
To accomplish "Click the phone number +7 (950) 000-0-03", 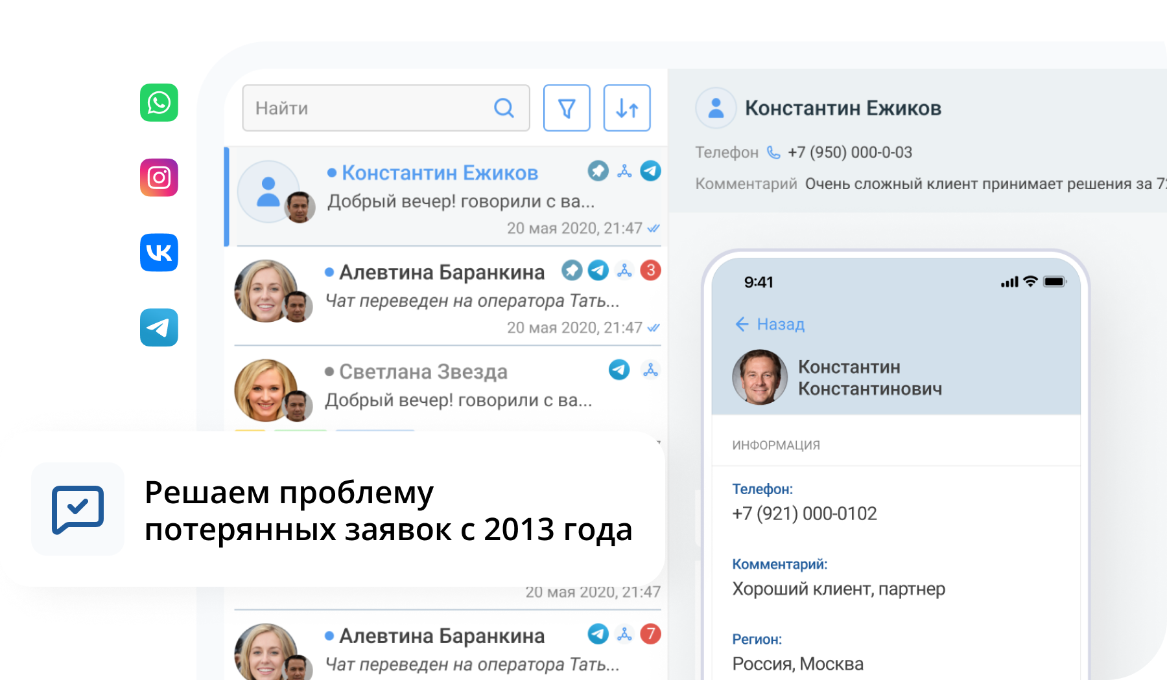I will (x=849, y=152).
